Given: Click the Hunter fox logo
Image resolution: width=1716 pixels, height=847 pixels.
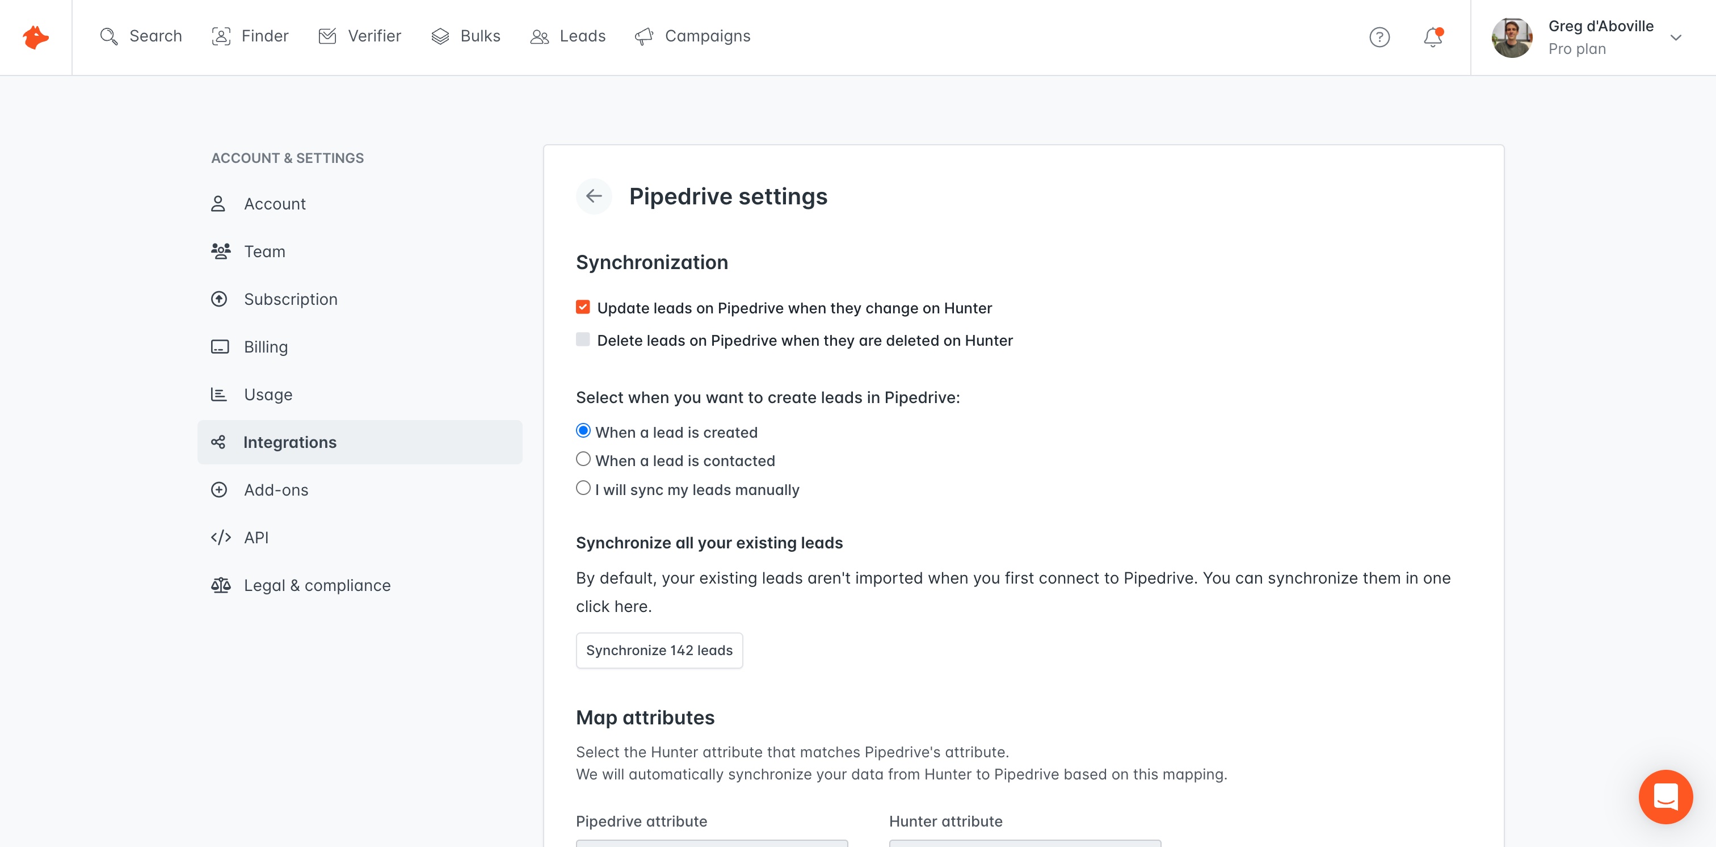Looking at the screenshot, I should (x=35, y=37).
